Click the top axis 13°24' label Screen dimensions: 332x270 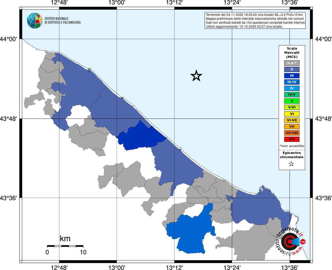pos(232,3)
